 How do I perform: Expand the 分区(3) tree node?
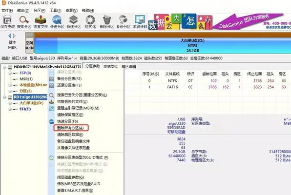coord(10,91)
